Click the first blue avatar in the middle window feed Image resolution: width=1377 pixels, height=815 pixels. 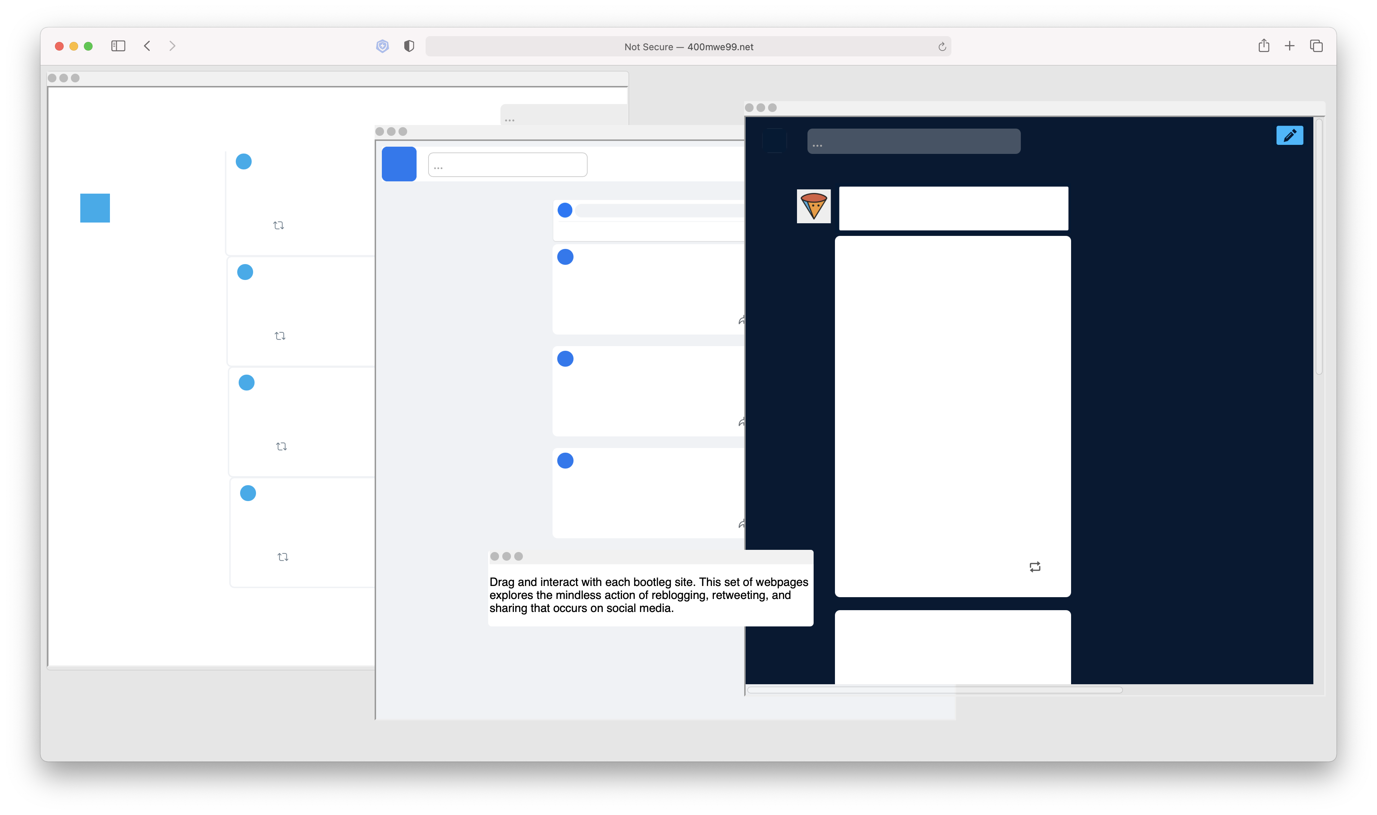click(x=565, y=210)
